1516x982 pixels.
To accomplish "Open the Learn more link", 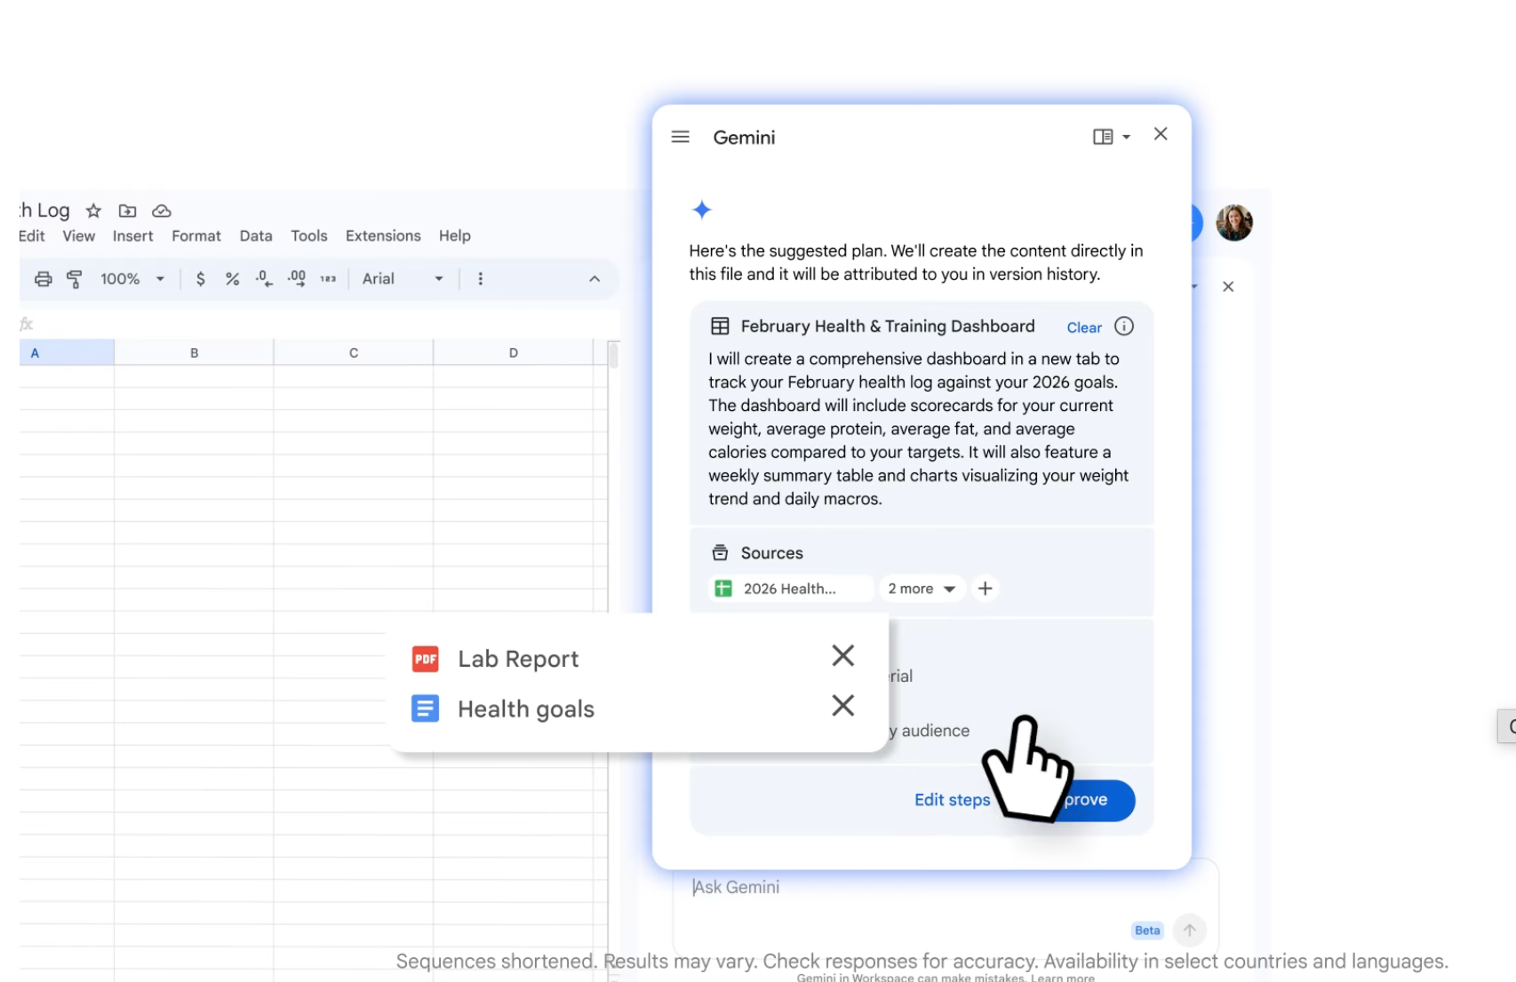I will pos(1063,978).
